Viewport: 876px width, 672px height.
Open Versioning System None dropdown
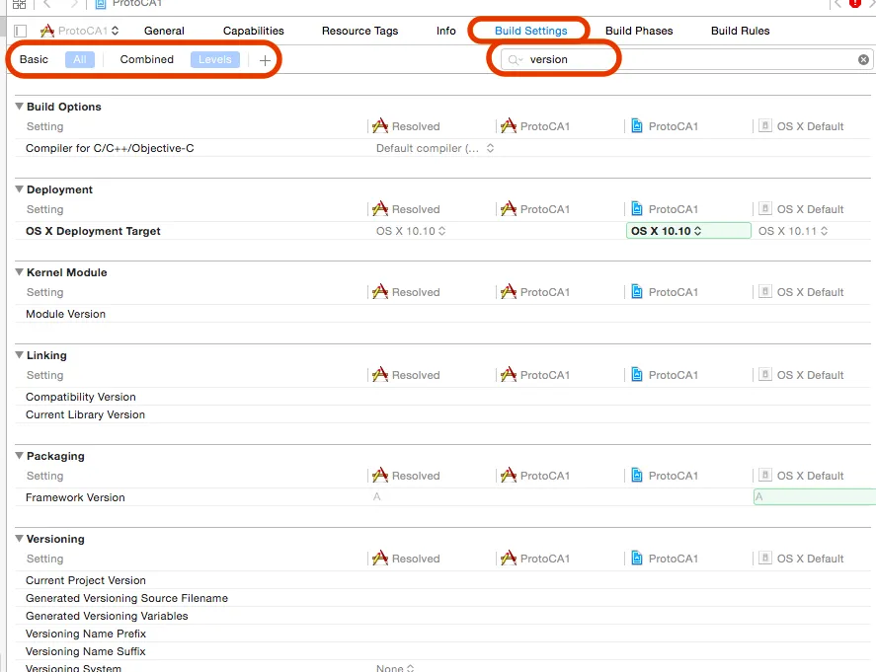[395, 667]
